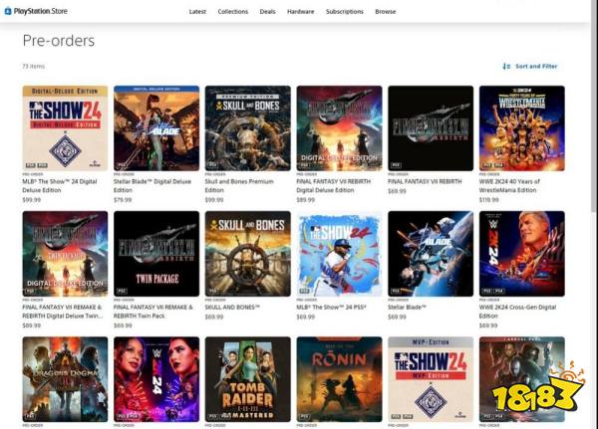
Task: Open Stellar Blade Digital Deluxe Edition cover
Action: (156, 128)
